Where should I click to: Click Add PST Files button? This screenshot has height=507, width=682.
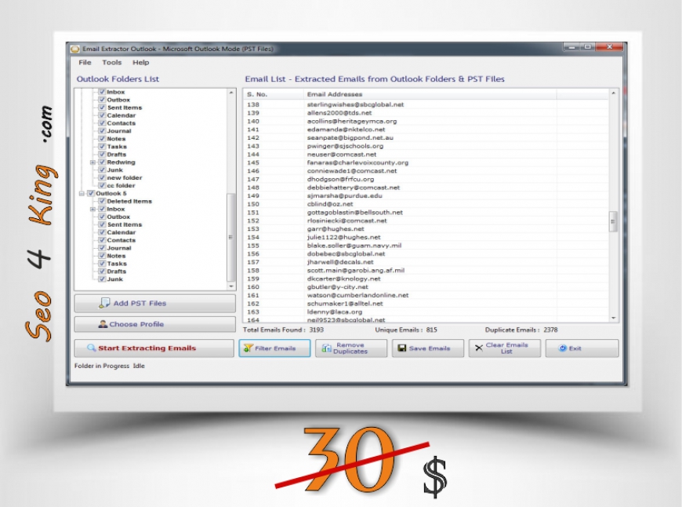155,303
